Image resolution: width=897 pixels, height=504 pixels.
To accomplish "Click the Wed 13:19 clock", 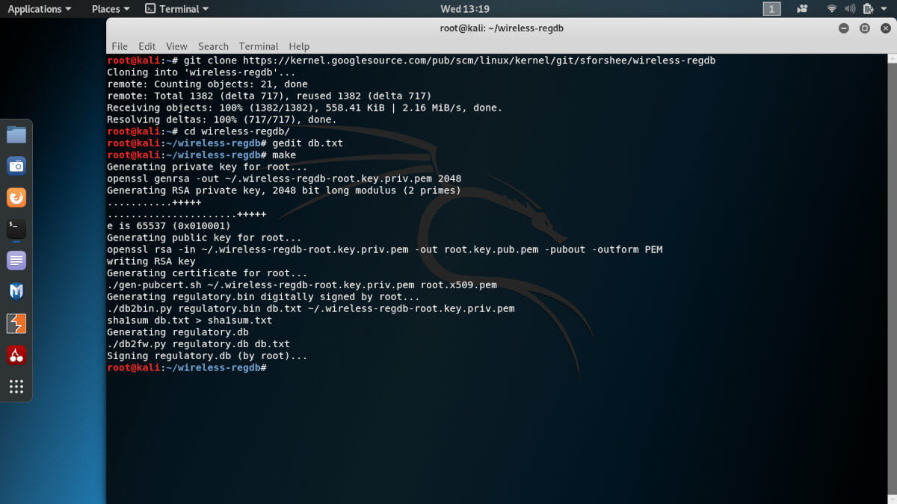I will (465, 9).
